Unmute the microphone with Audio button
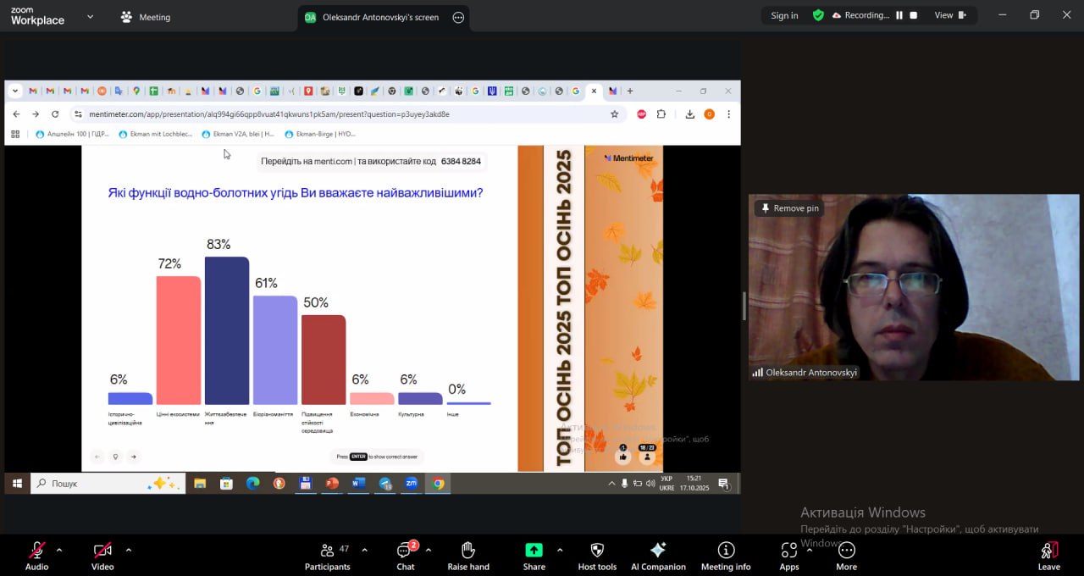1084x576 pixels. tap(36, 556)
